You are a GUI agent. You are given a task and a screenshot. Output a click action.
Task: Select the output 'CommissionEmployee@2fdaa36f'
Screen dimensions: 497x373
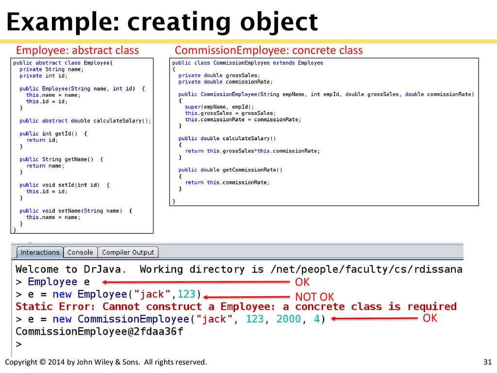[99, 332]
